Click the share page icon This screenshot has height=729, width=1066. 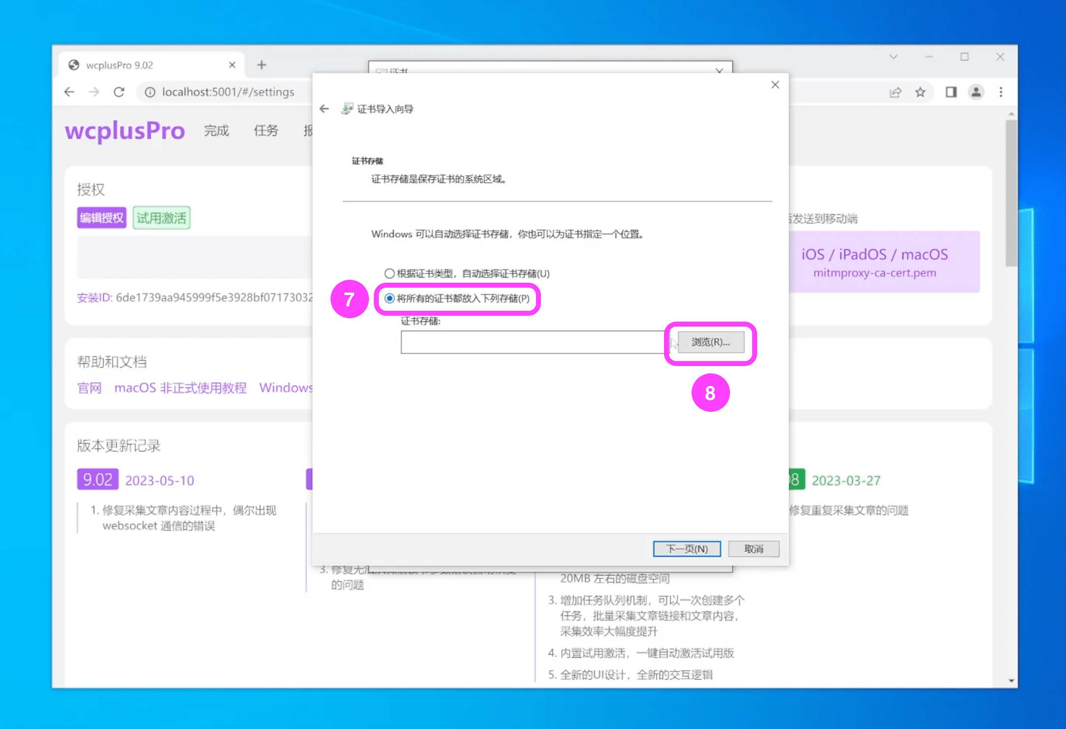pos(896,92)
